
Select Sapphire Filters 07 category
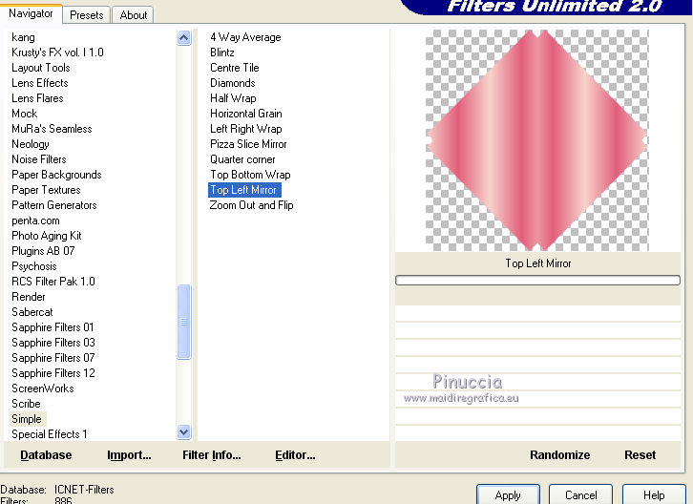[53, 358]
